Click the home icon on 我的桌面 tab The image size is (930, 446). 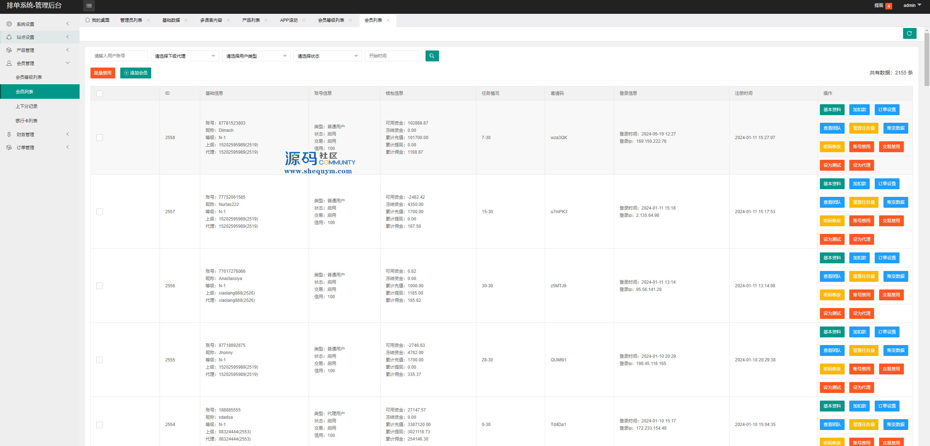pos(88,20)
